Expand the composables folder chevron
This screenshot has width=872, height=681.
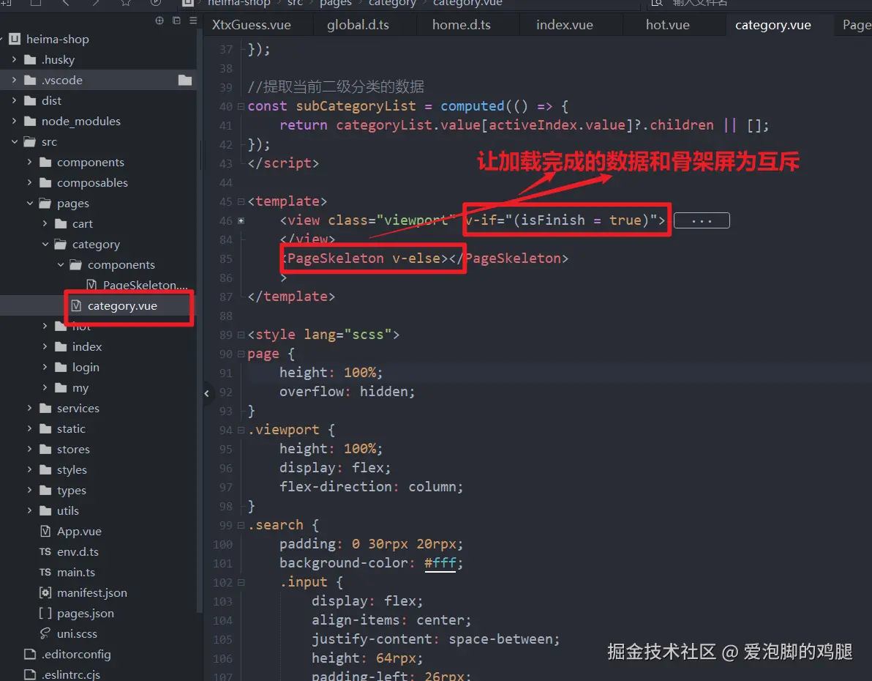pyautogui.click(x=29, y=182)
